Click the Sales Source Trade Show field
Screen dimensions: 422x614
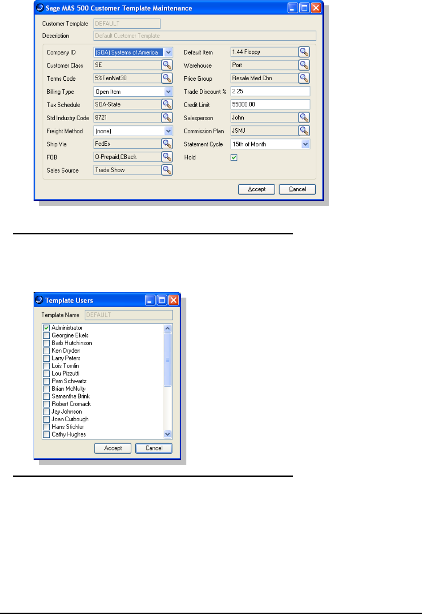point(127,170)
